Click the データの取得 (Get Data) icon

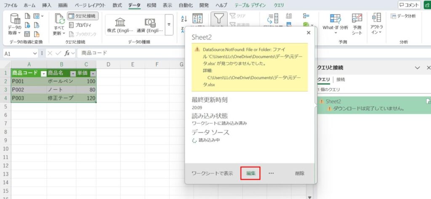tap(15, 19)
